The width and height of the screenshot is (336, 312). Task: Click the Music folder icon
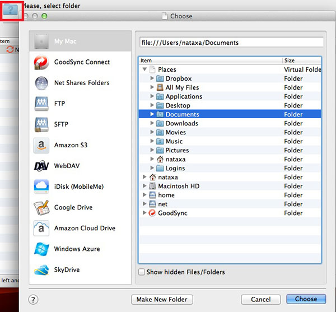(x=160, y=141)
